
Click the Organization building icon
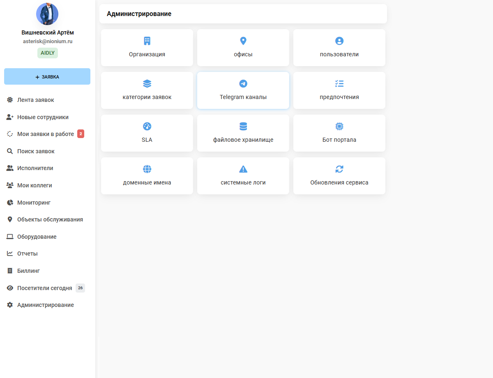[x=147, y=41]
